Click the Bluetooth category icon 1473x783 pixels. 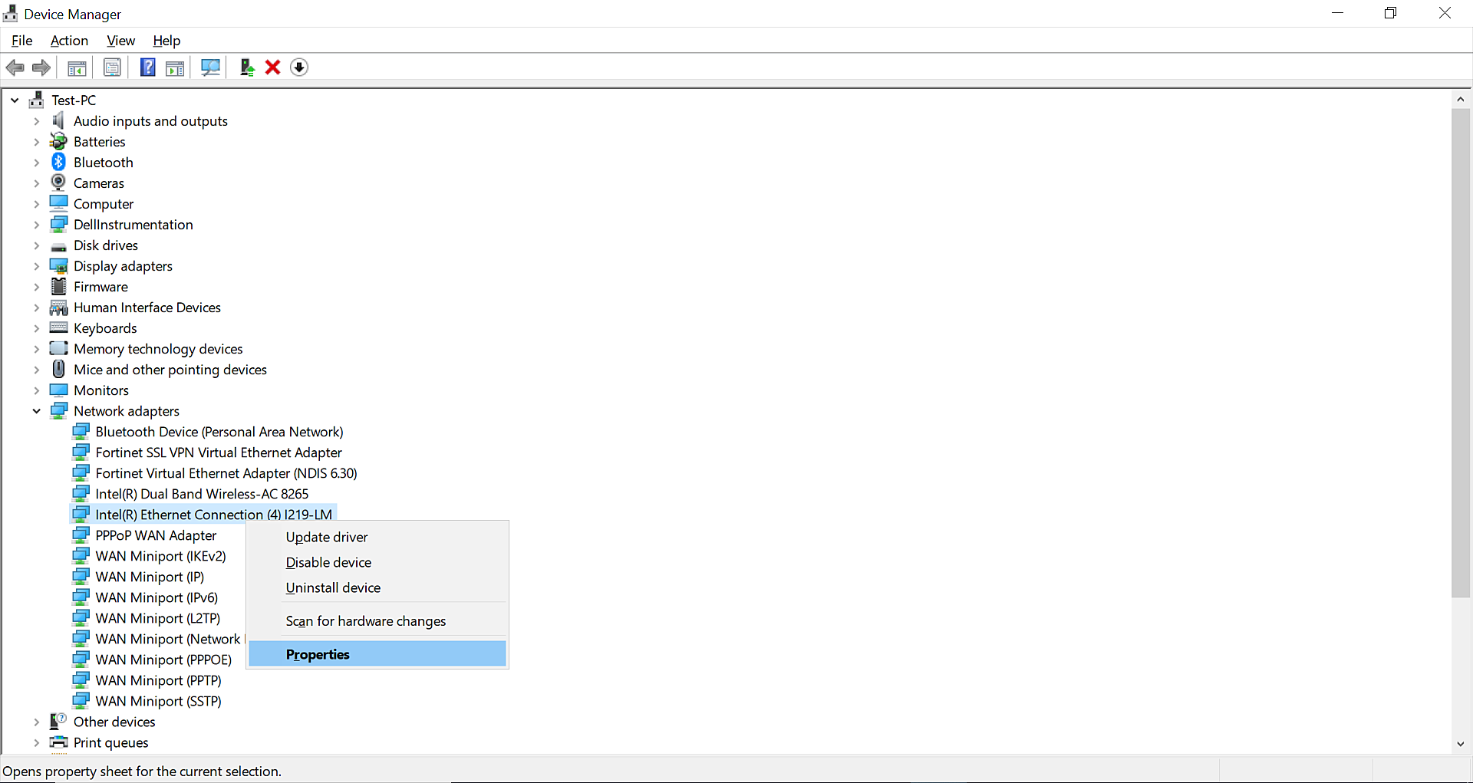click(x=58, y=162)
